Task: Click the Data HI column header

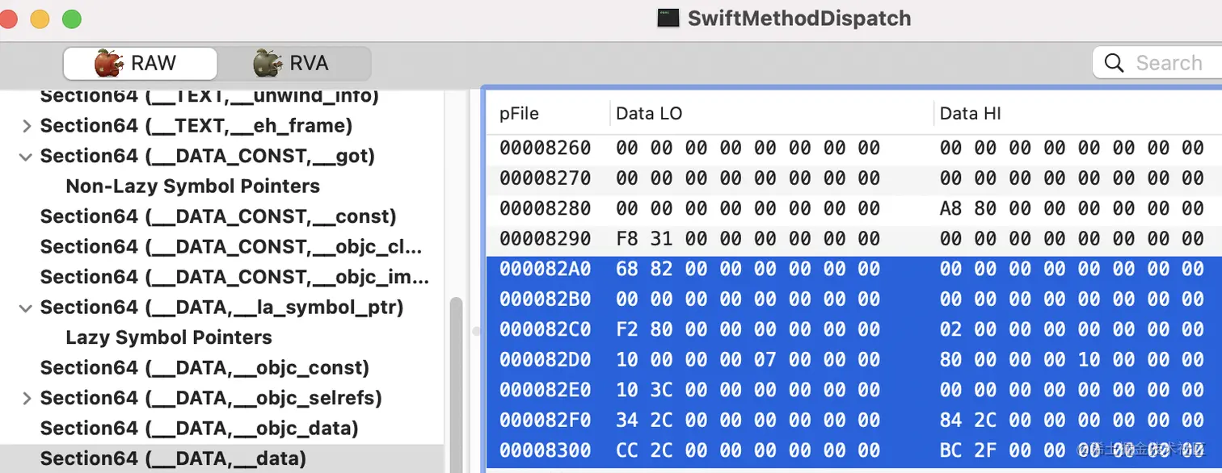Action: [x=971, y=114]
